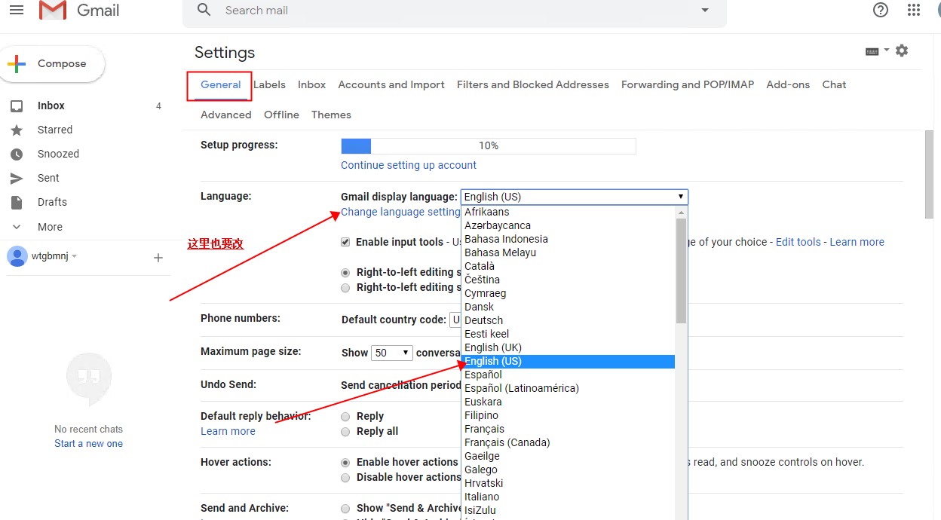
Task: Open the Settings gear menu
Action: click(x=902, y=50)
